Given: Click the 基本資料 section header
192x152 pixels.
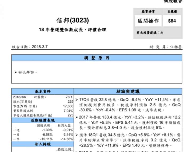Looking at the screenshot, I should tap(43, 92).
